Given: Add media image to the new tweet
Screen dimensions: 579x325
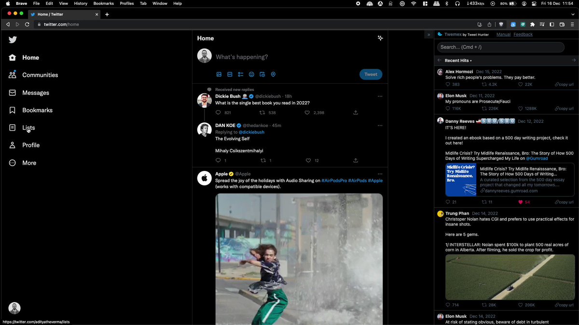Looking at the screenshot, I should coord(219,75).
